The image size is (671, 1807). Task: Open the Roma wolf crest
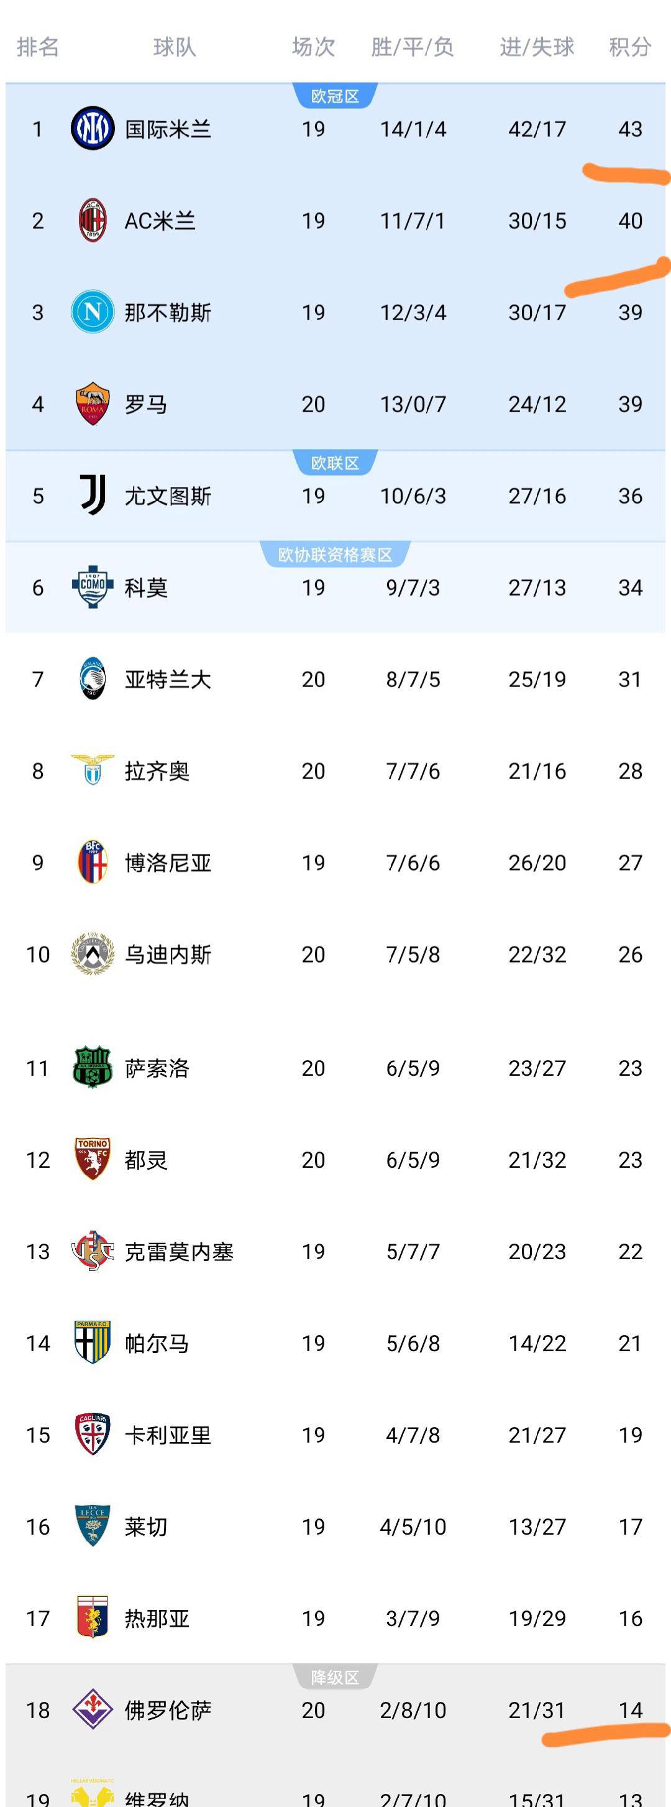point(93,404)
